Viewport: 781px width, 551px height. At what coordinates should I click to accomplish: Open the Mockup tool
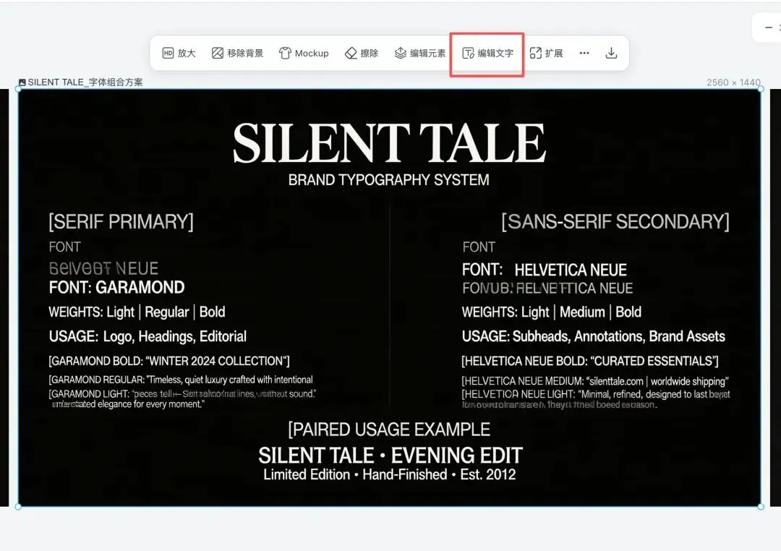(303, 54)
